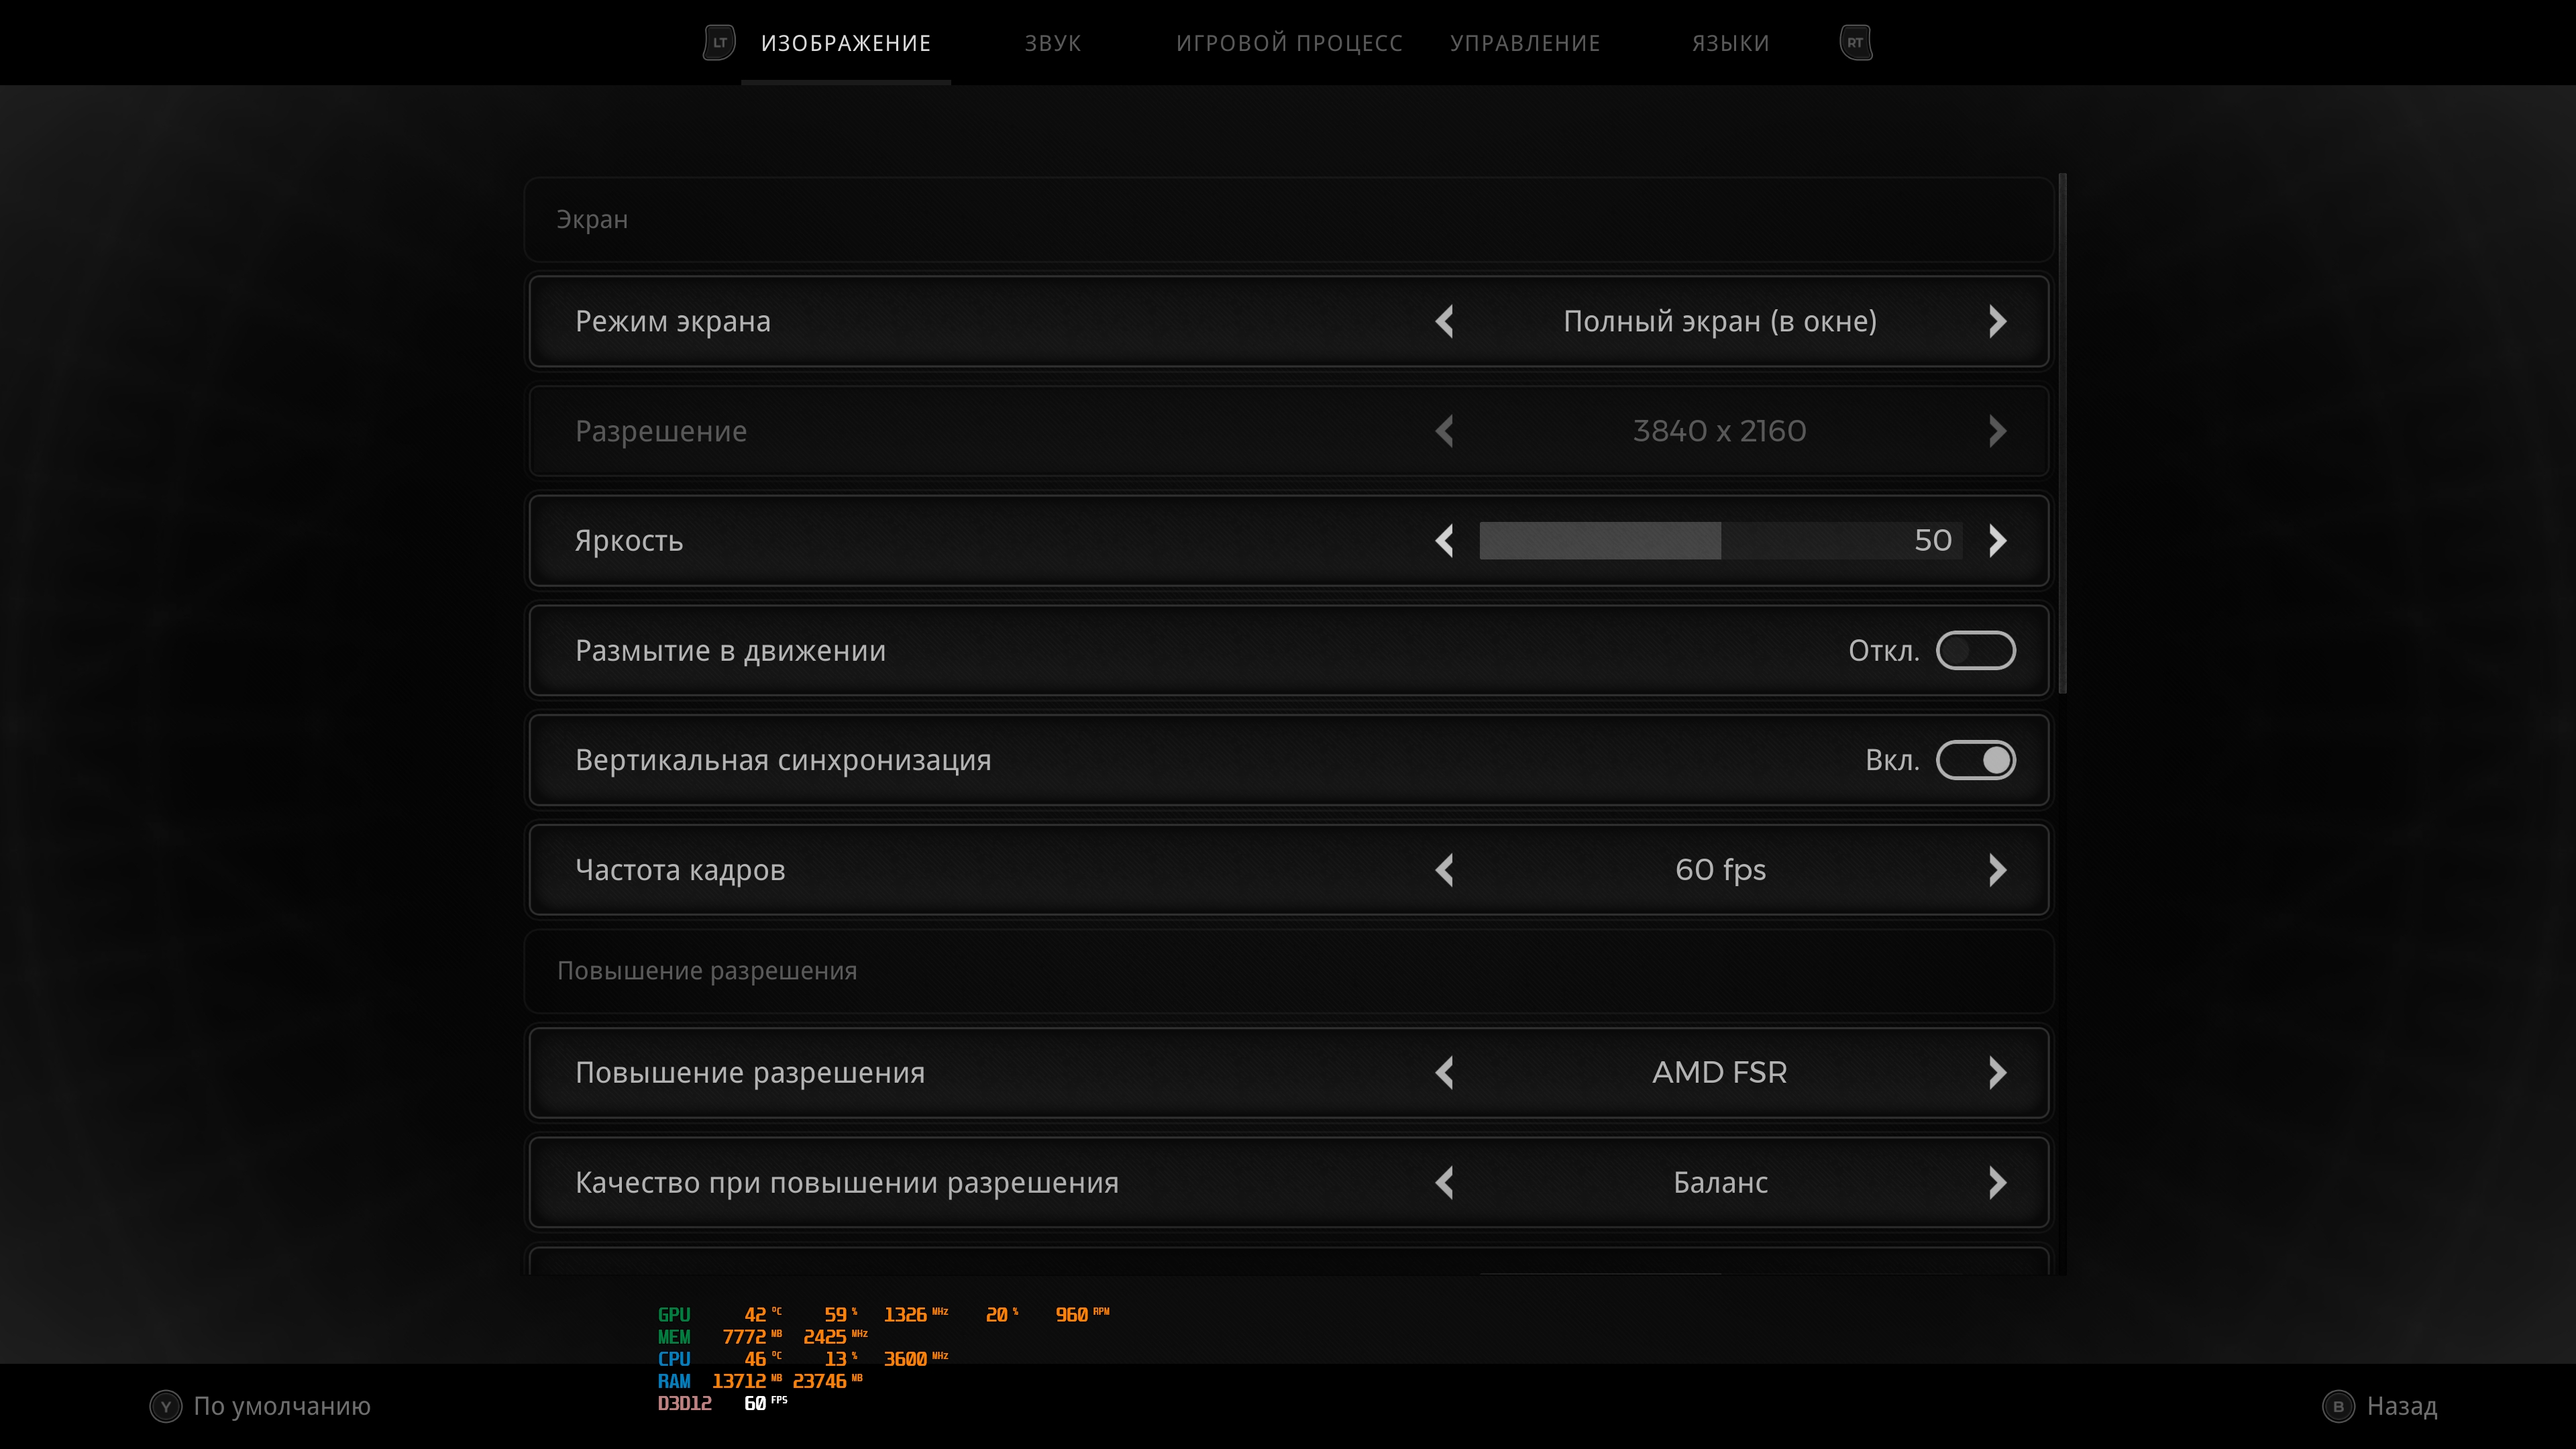Screen dimensions: 2576x1449
Task: Click right arrow for Режим экрана
Action: pyautogui.click(x=1997, y=321)
